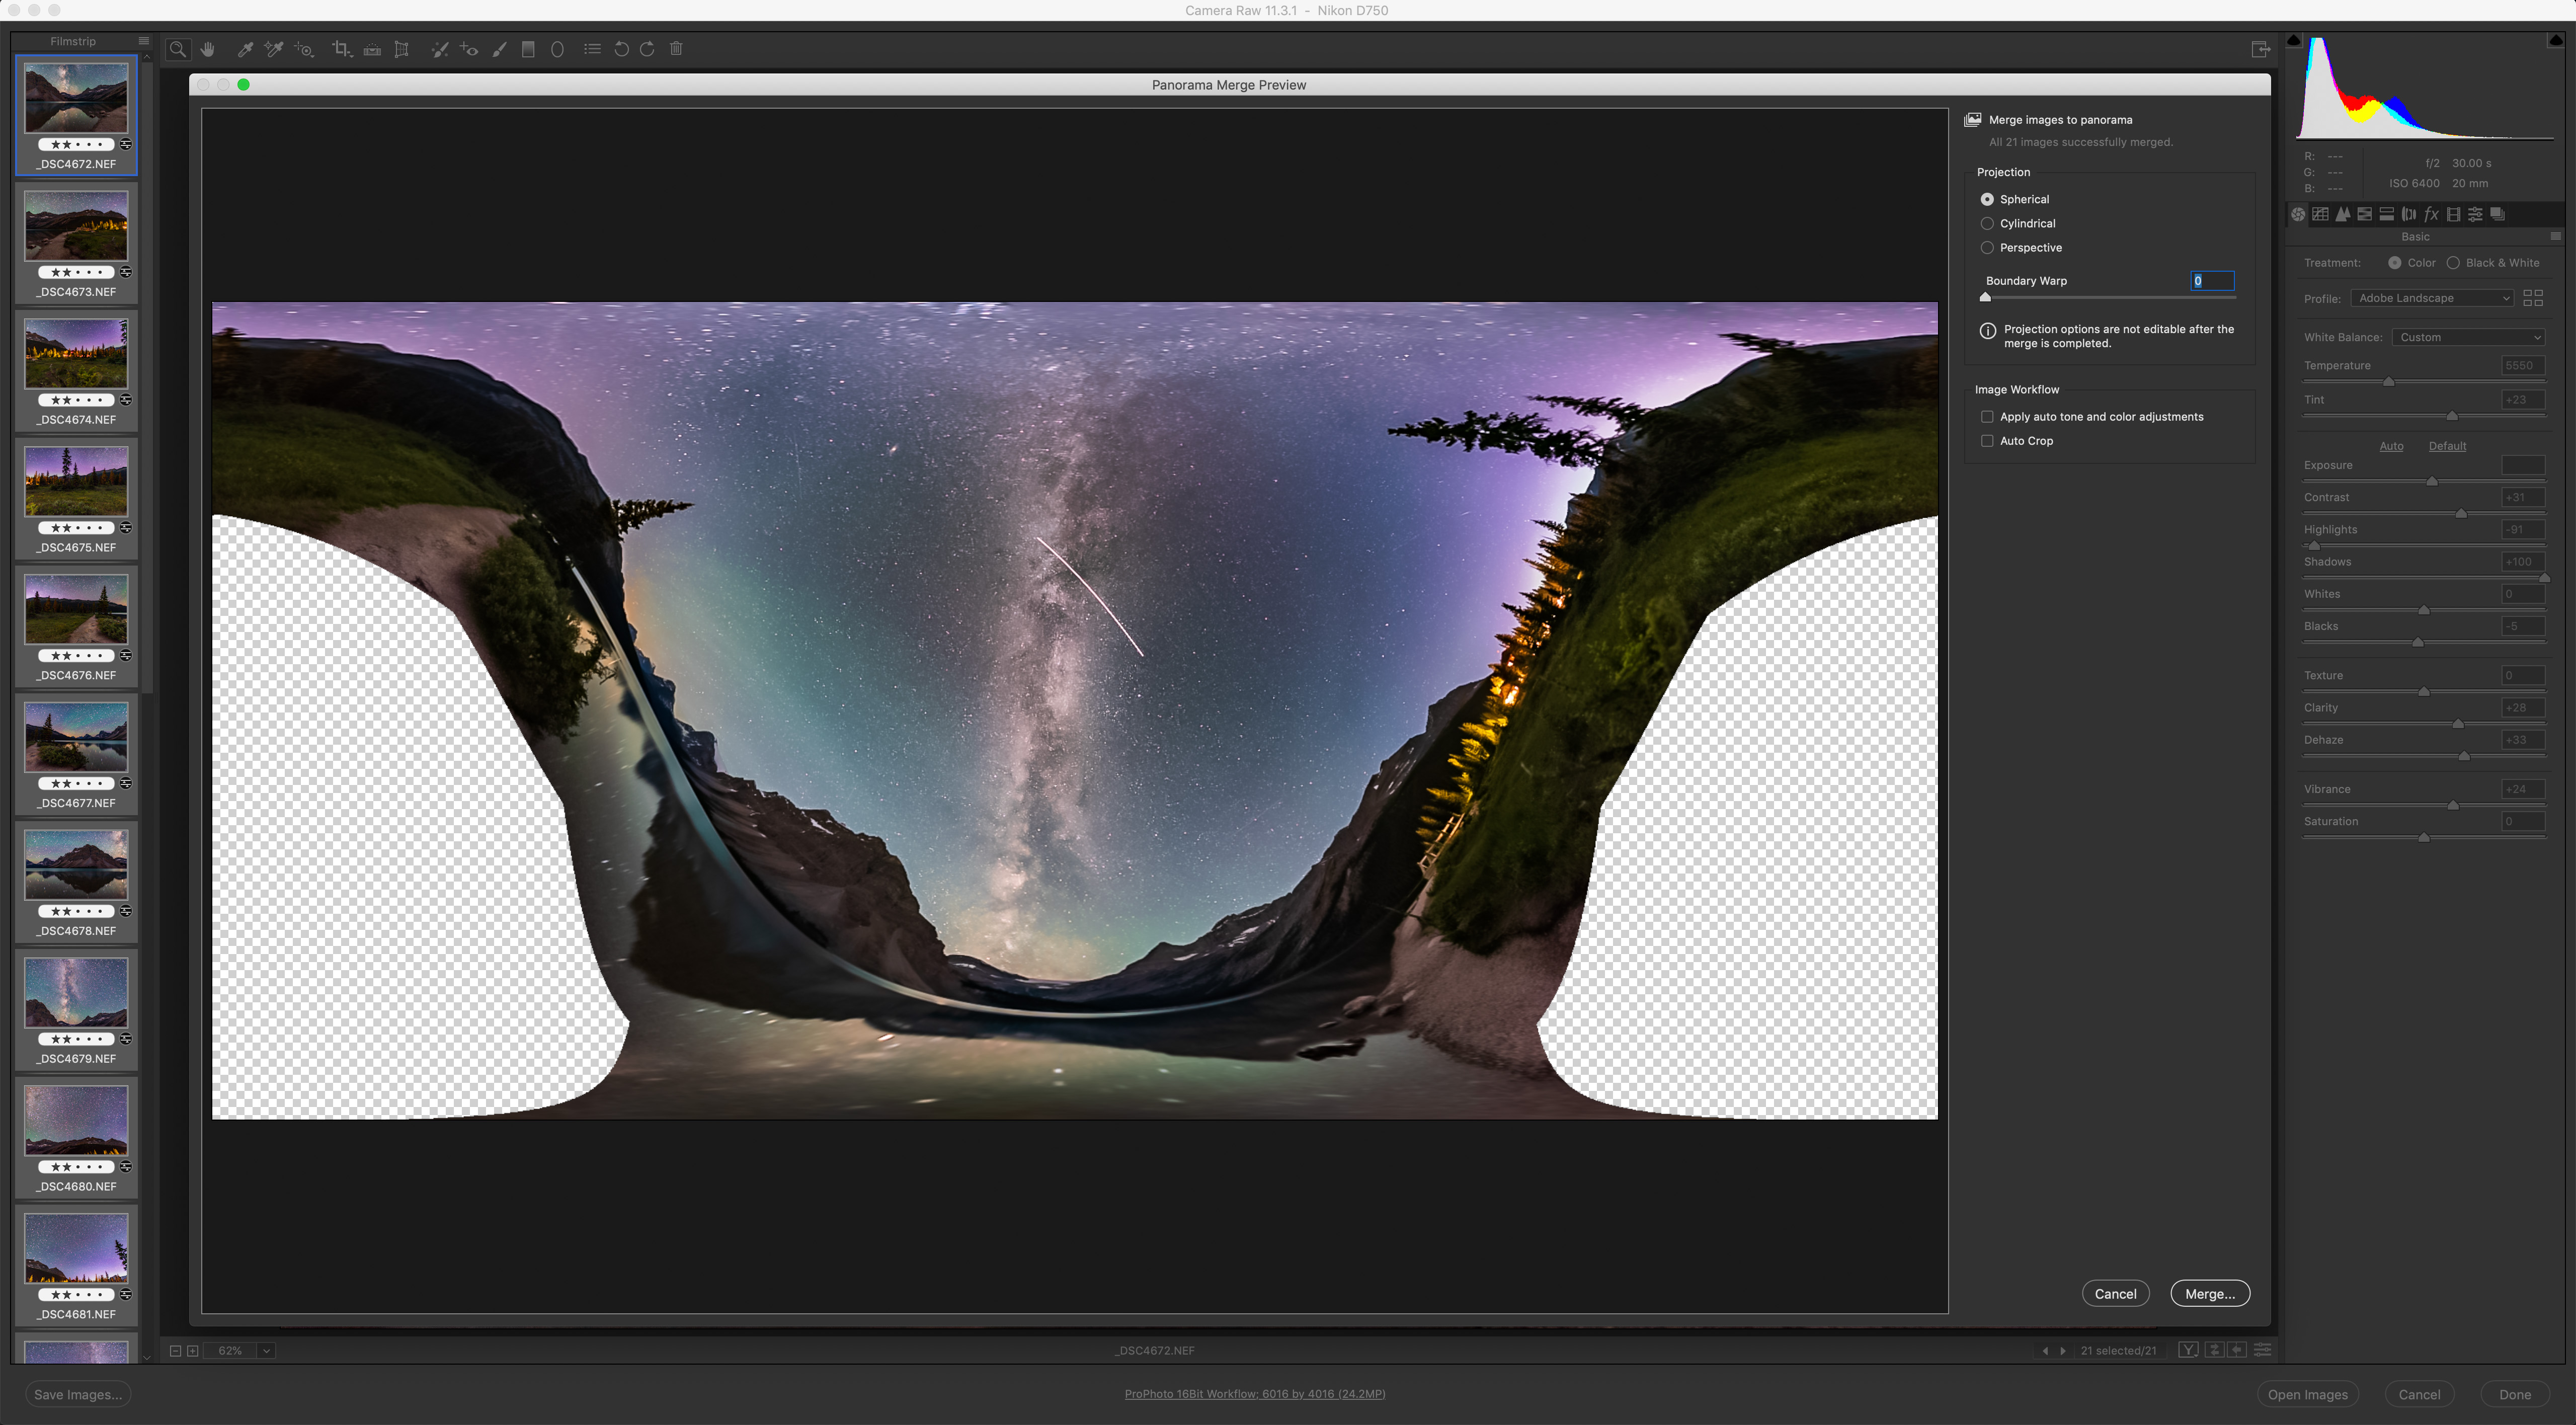This screenshot has height=1425, width=2576.
Task: Expand White Balance Custom dropdown
Action: click(x=2467, y=337)
